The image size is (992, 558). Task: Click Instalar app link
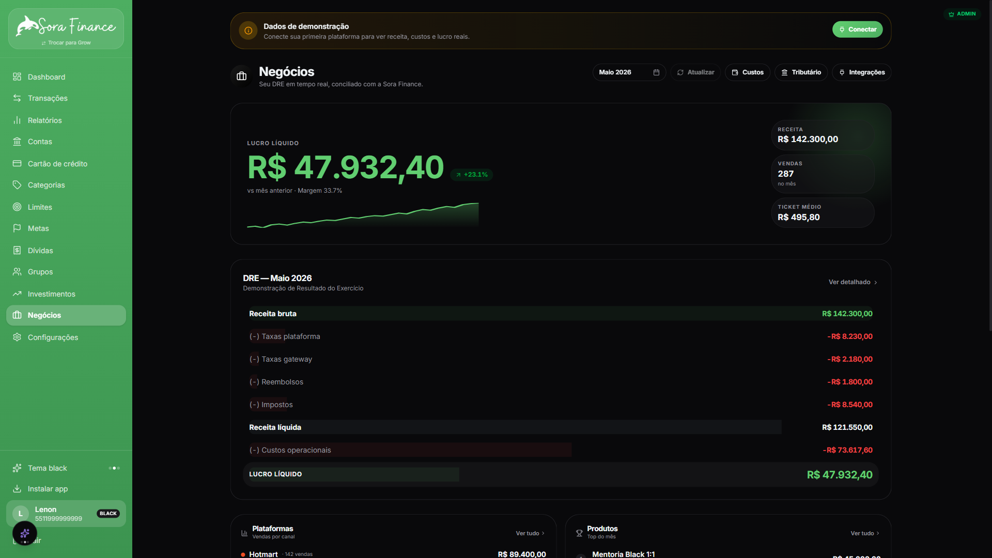tap(66, 489)
